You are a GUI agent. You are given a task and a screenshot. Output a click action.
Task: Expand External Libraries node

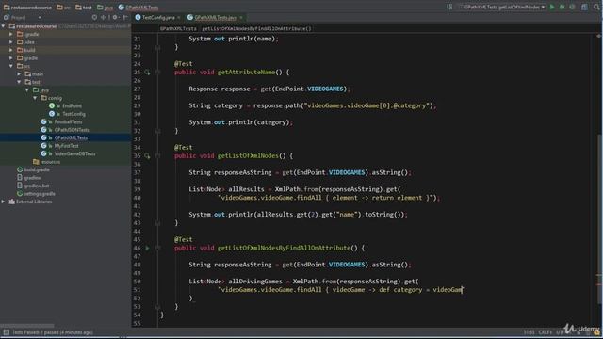point(4,202)
